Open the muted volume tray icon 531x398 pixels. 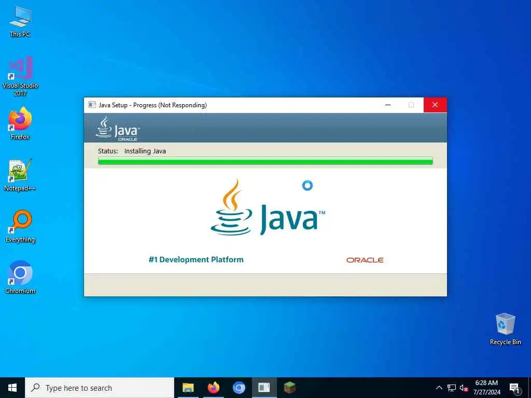point(464,388)
